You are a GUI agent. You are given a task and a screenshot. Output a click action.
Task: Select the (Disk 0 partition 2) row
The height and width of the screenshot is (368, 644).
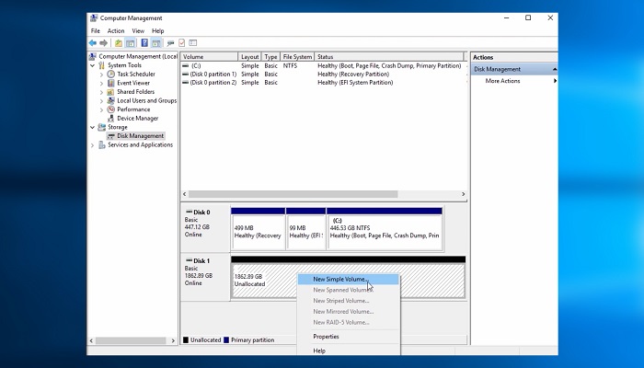point(322,83)
